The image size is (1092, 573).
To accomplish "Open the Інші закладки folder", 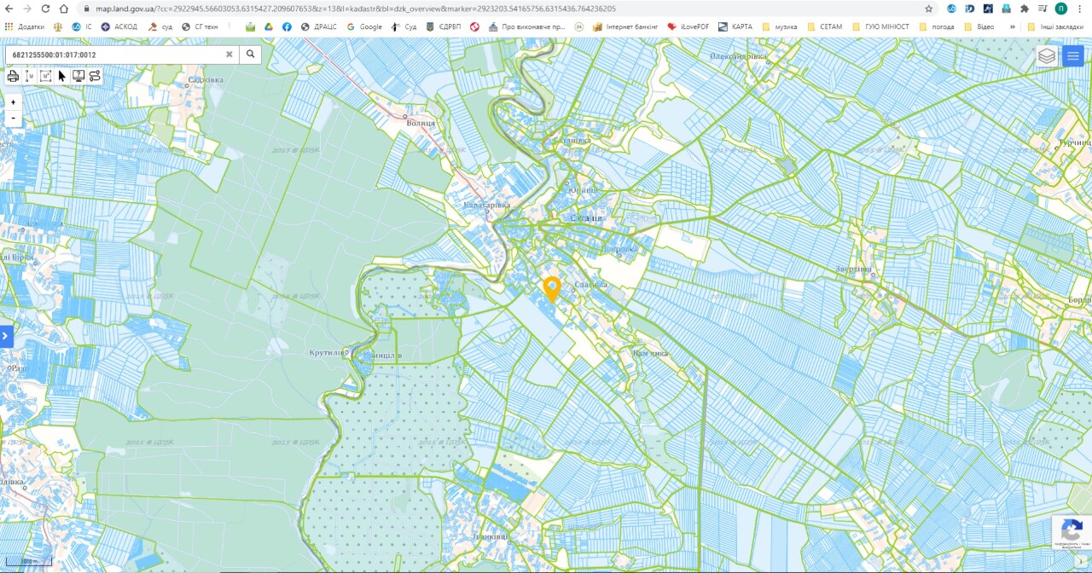I will coord(1056,26).
